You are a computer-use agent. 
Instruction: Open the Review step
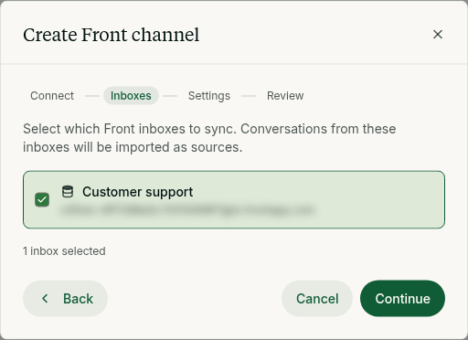tap(285, 96)
